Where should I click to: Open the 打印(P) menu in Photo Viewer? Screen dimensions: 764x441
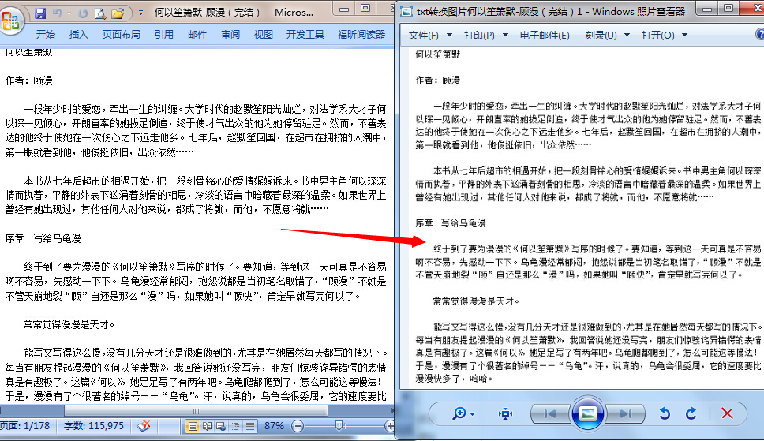click(x=485, y=35)
